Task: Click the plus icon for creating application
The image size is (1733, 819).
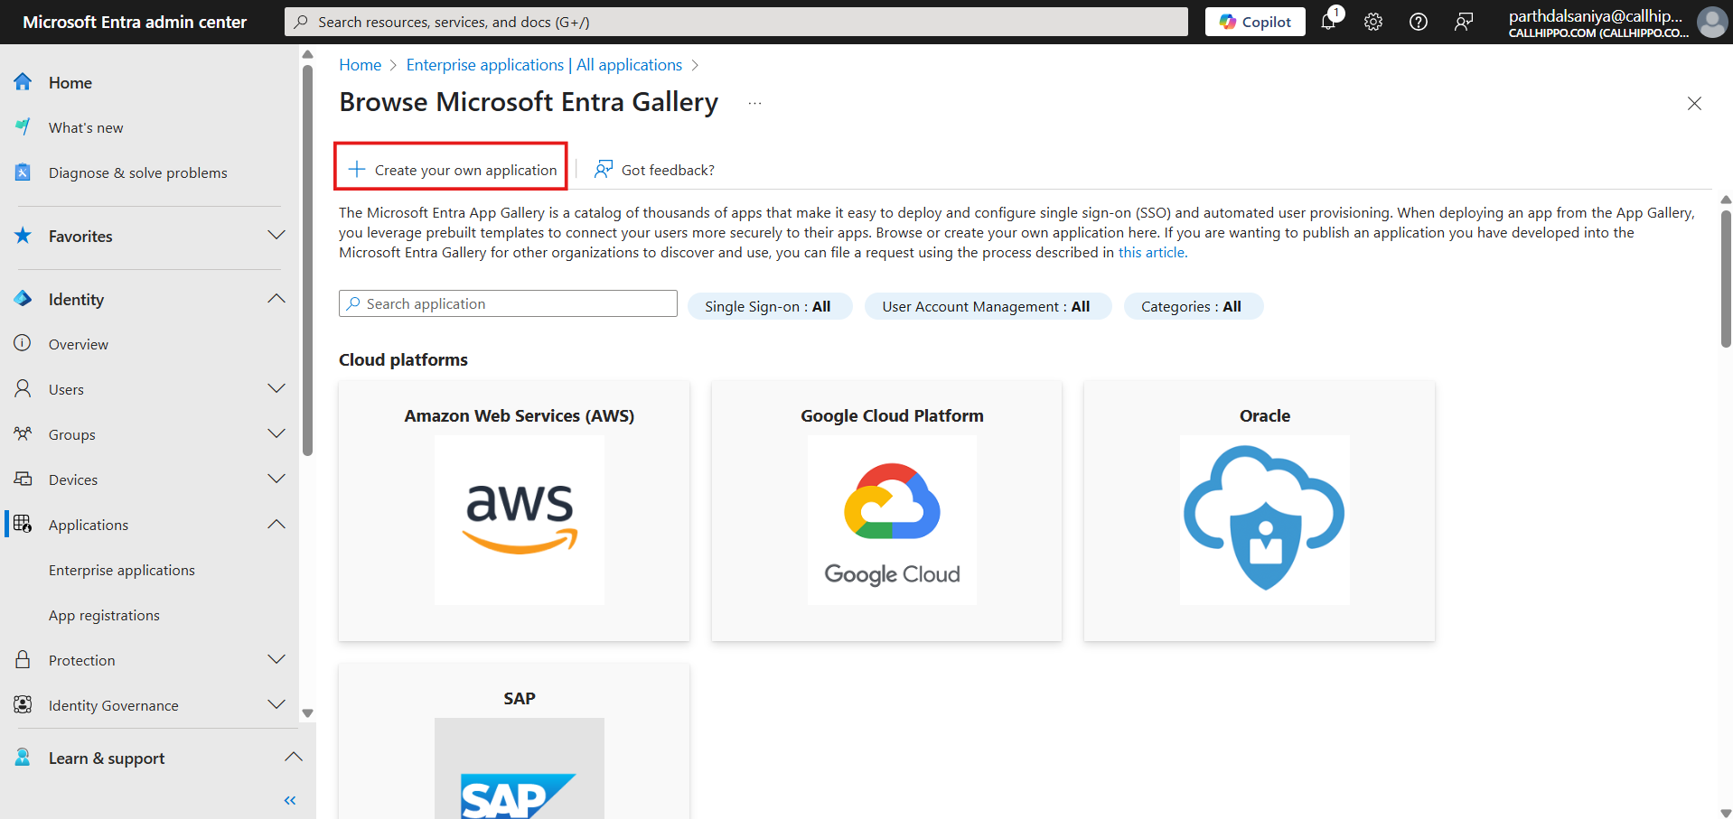Action: point(357,170)
